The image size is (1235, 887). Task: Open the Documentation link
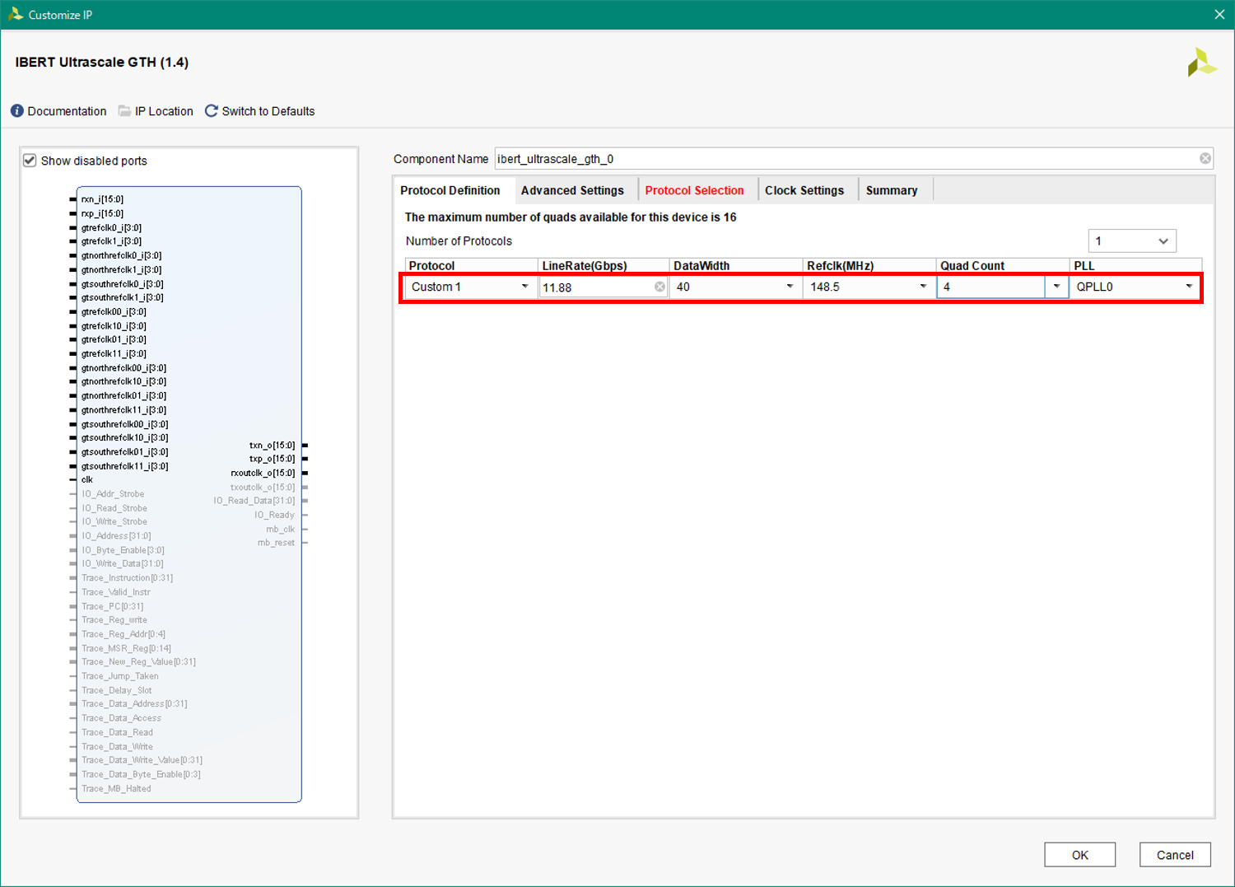(x=67, y=111)
